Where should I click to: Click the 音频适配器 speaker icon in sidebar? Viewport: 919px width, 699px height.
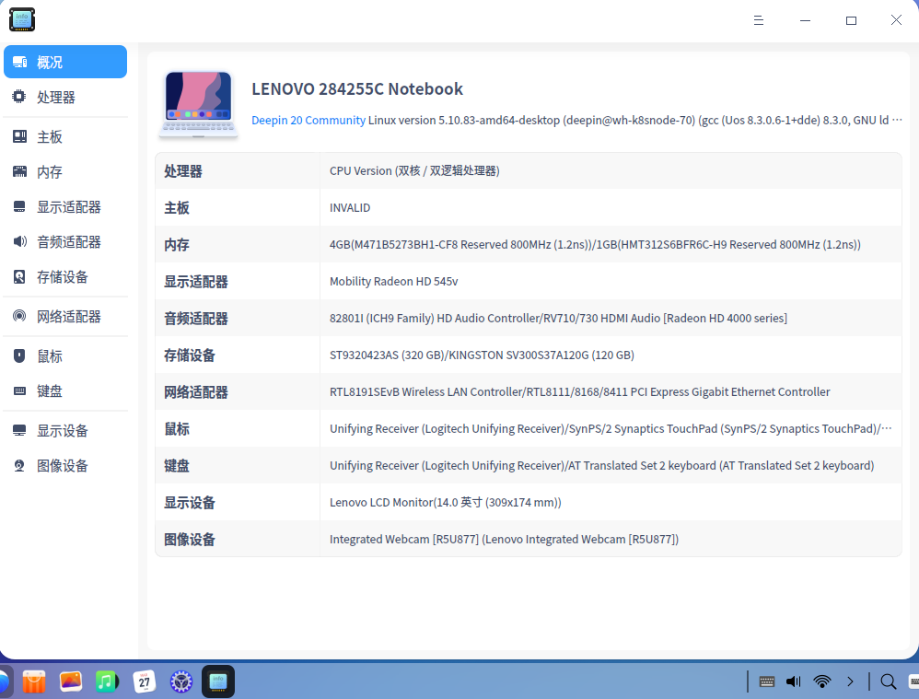click(x=19, y=241)
